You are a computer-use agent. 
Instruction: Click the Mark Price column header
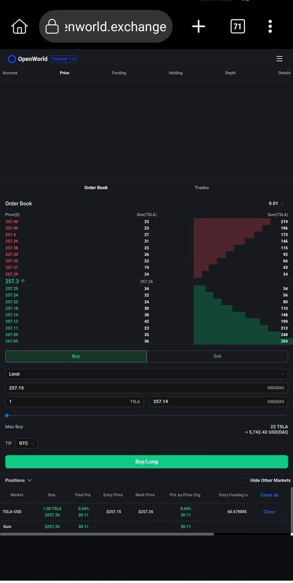[145, 495]
